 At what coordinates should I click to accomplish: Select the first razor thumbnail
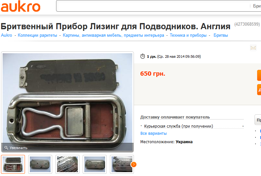(x=13, y=164)
